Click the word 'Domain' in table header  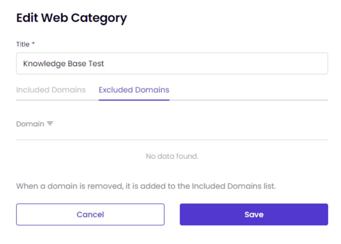30,124
